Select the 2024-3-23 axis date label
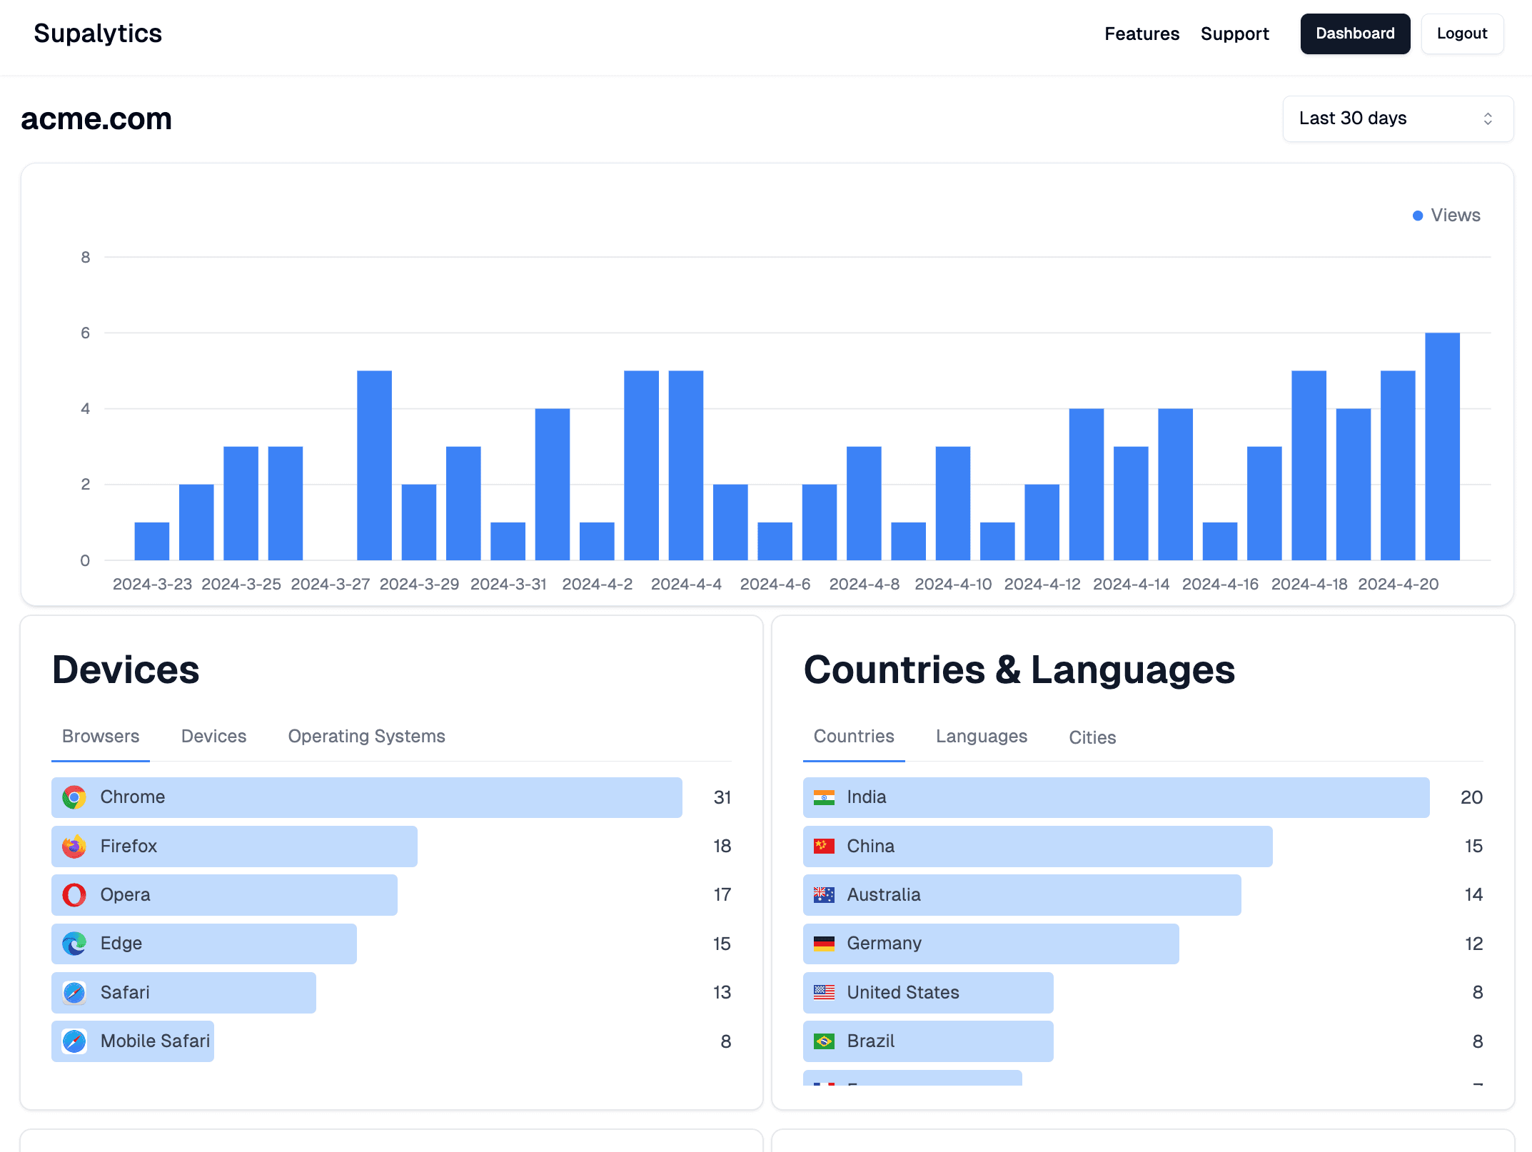This screenshot has height=1152, width=1532. (152, 585)
